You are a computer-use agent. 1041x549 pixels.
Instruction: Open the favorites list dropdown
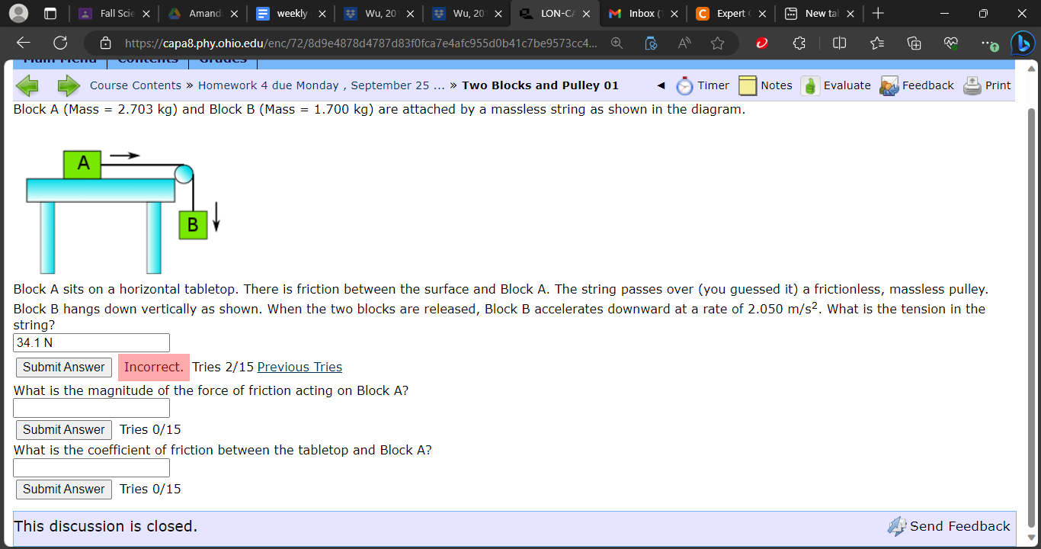click(876, 43)
